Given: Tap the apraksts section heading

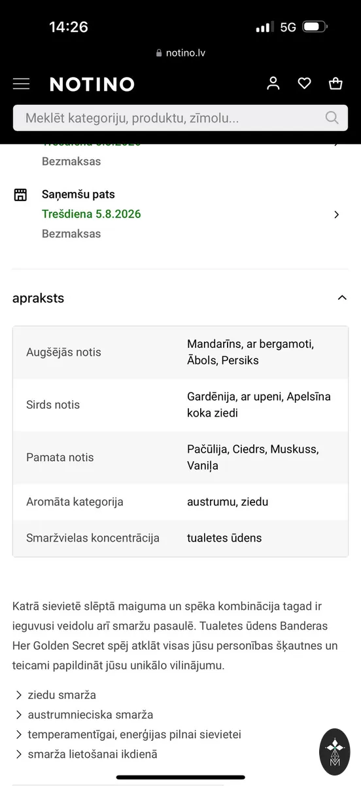Looking at the screenshot, I should click(x=38, y=298).
